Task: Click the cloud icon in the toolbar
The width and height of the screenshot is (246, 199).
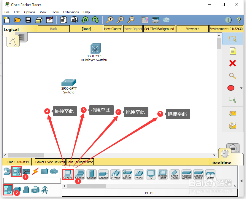Action: click(166, 20)
